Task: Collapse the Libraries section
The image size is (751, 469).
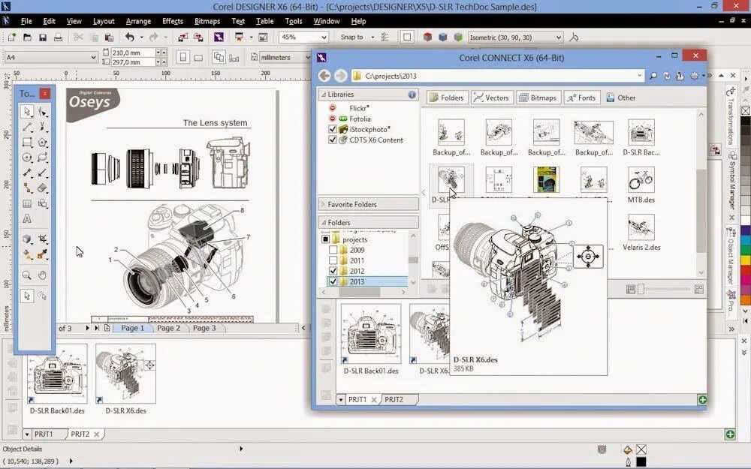Action: [x=324, y=95]
